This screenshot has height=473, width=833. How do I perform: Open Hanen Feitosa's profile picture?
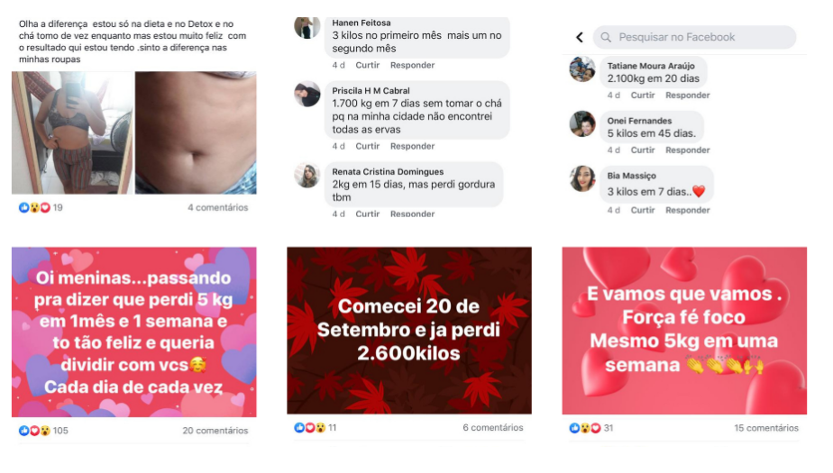[x=307, y=27]
